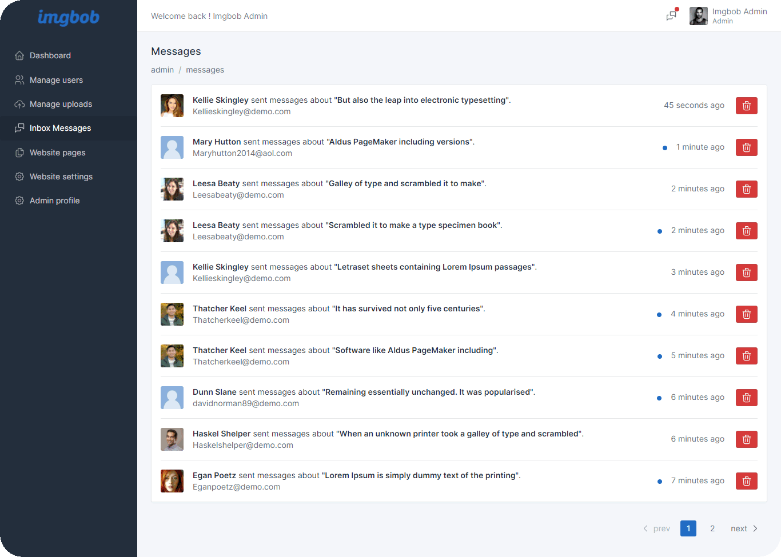Viewport: 781px width, 557px height.
Task: Click the imgbob logo
Action: [x=68, y=18]
